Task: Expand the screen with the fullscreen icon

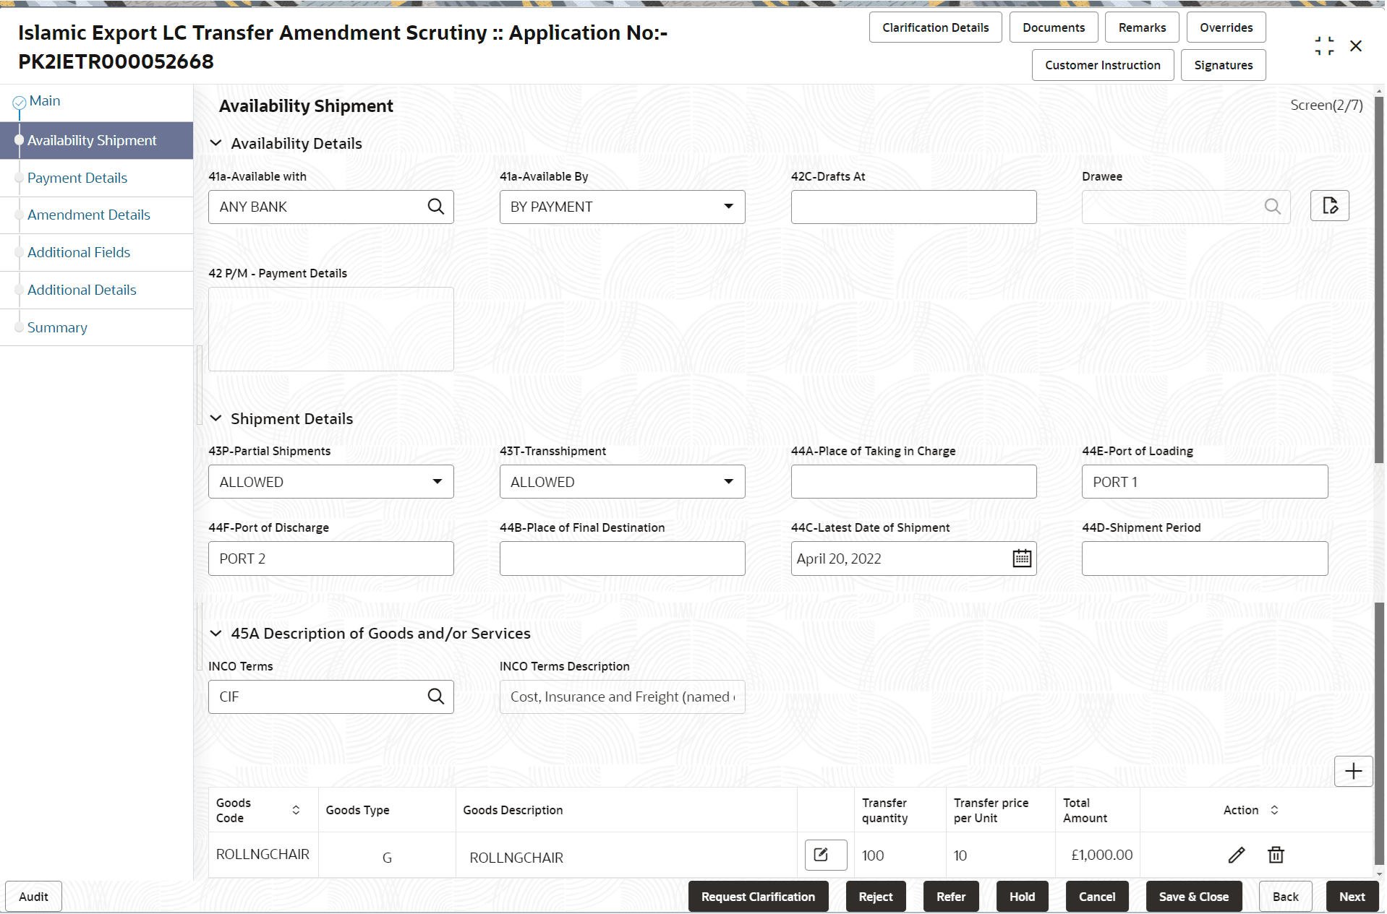Action: [1324, 46]
